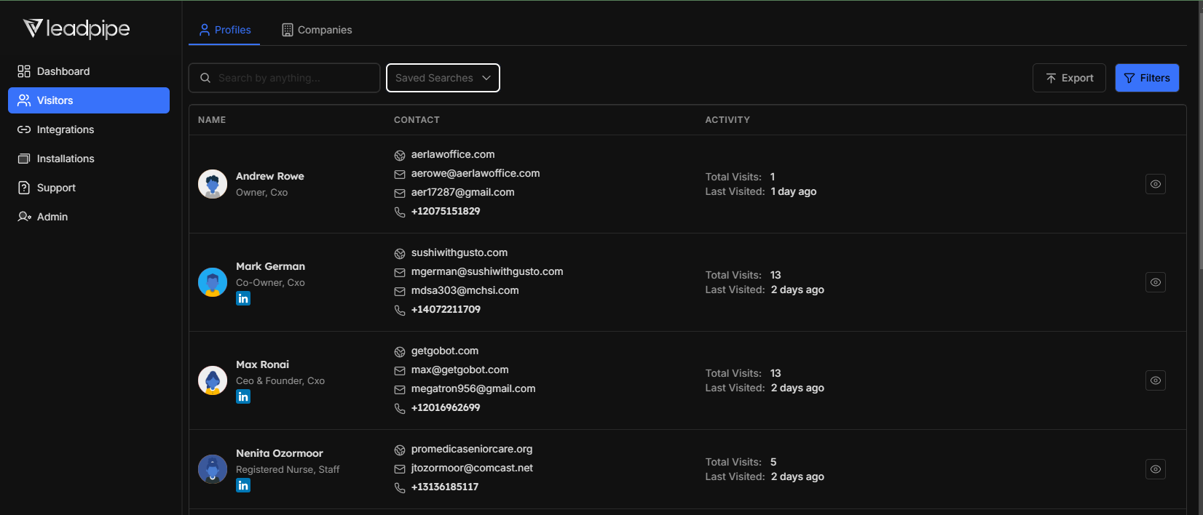Focus the Search by anything field
The width and height of the screenshot is (1203, 515).
click(x=284, y=78)
